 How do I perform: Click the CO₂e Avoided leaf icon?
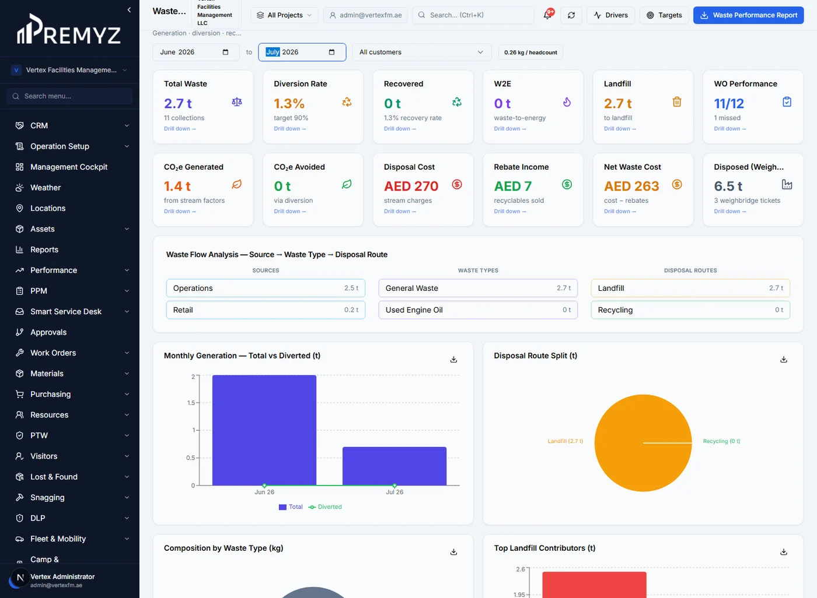pyautogui.click(x=347, y=185)
